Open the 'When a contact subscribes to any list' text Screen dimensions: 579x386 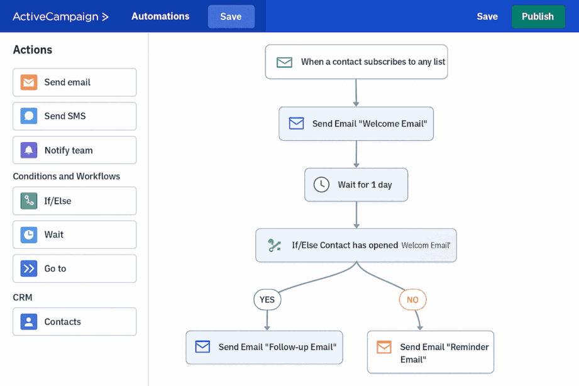(373, 62)
